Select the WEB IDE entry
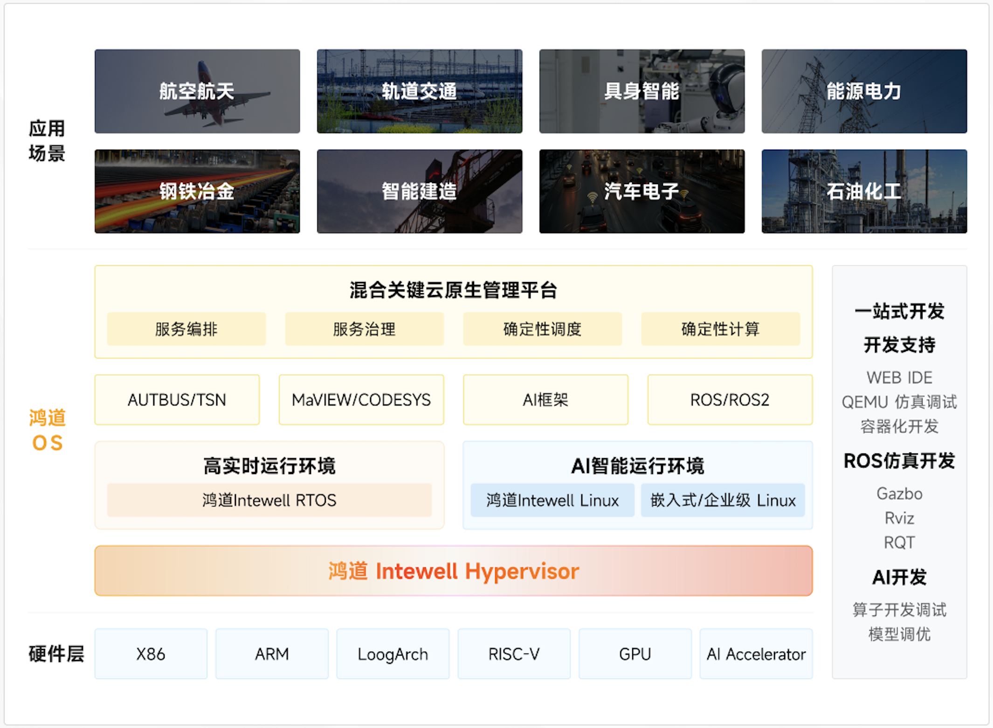Screen dimensions: 993x728 point(900,378)
